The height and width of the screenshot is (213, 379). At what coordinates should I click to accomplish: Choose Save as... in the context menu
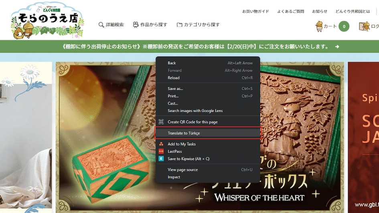(x=208, y=88)
